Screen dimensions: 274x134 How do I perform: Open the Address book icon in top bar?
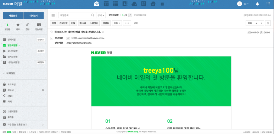pos(125,4)
